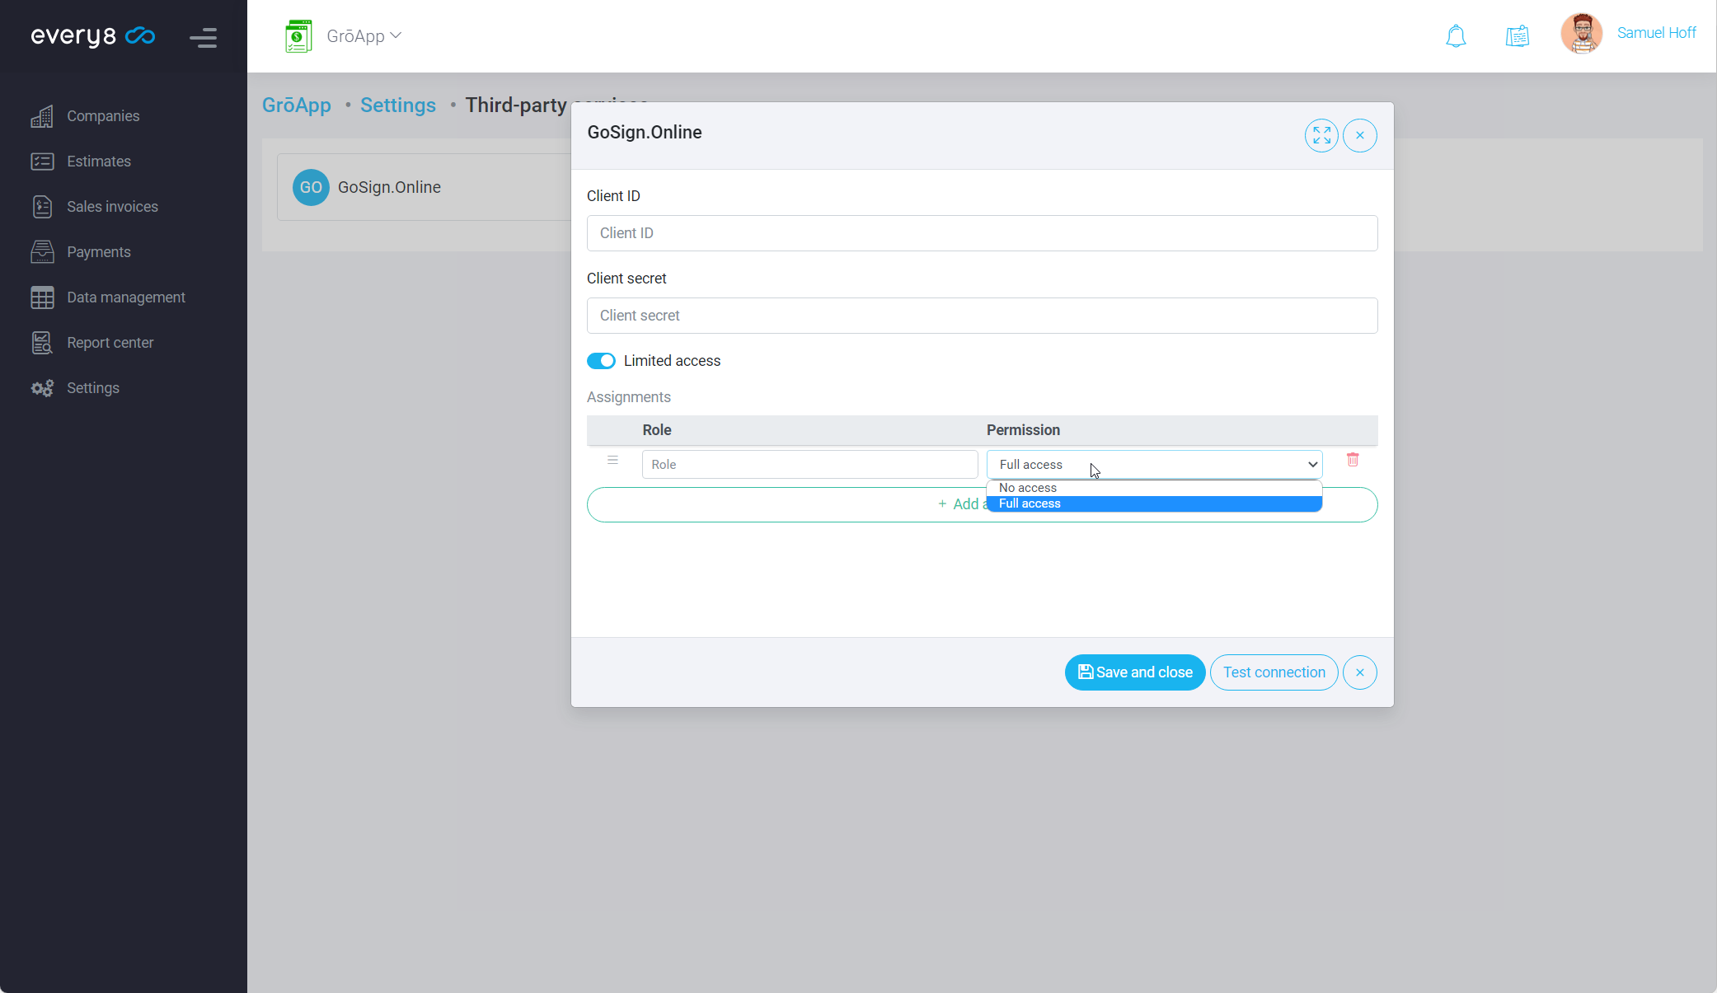
Task: Click into the Client ID field
Action: (x=982, y=233)
